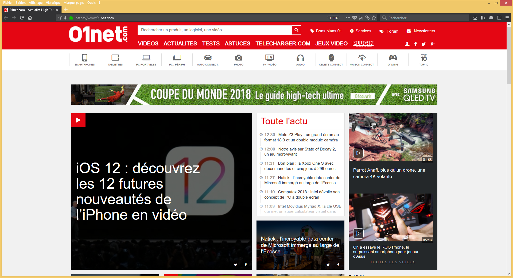Open the Édition menu

[x=21, y=3]
